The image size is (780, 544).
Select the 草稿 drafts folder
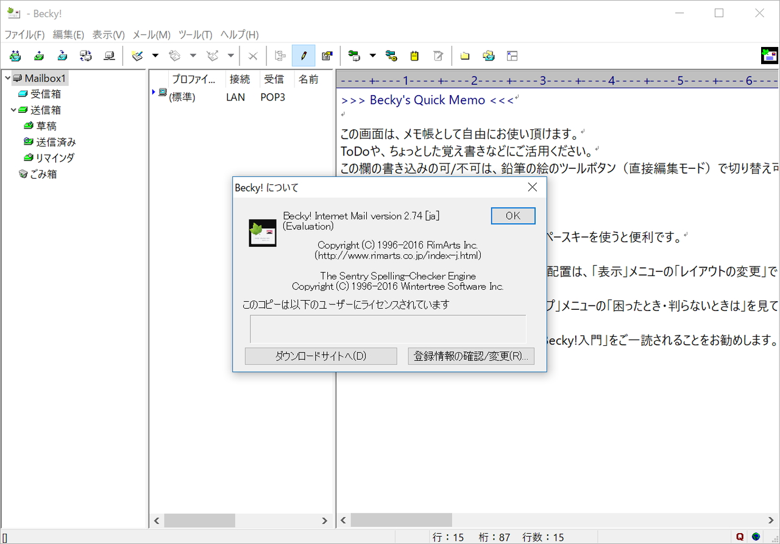point(46,126)
